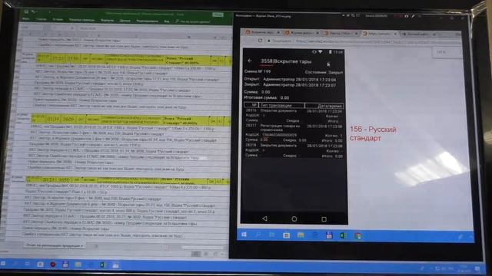Open the Excel Главная ribbon tab
Viewport: 492px width, 276px height.
tap(41, 19)
